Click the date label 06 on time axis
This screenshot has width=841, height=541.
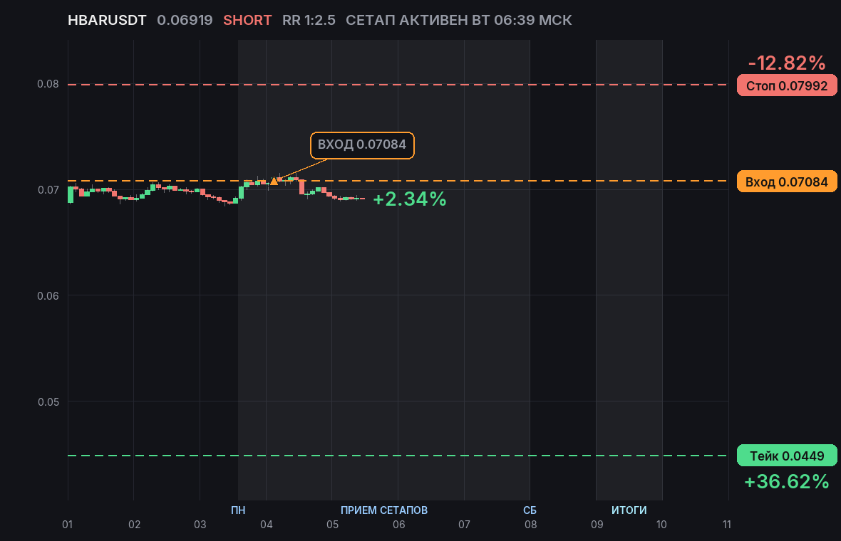[x=398, y=525]
